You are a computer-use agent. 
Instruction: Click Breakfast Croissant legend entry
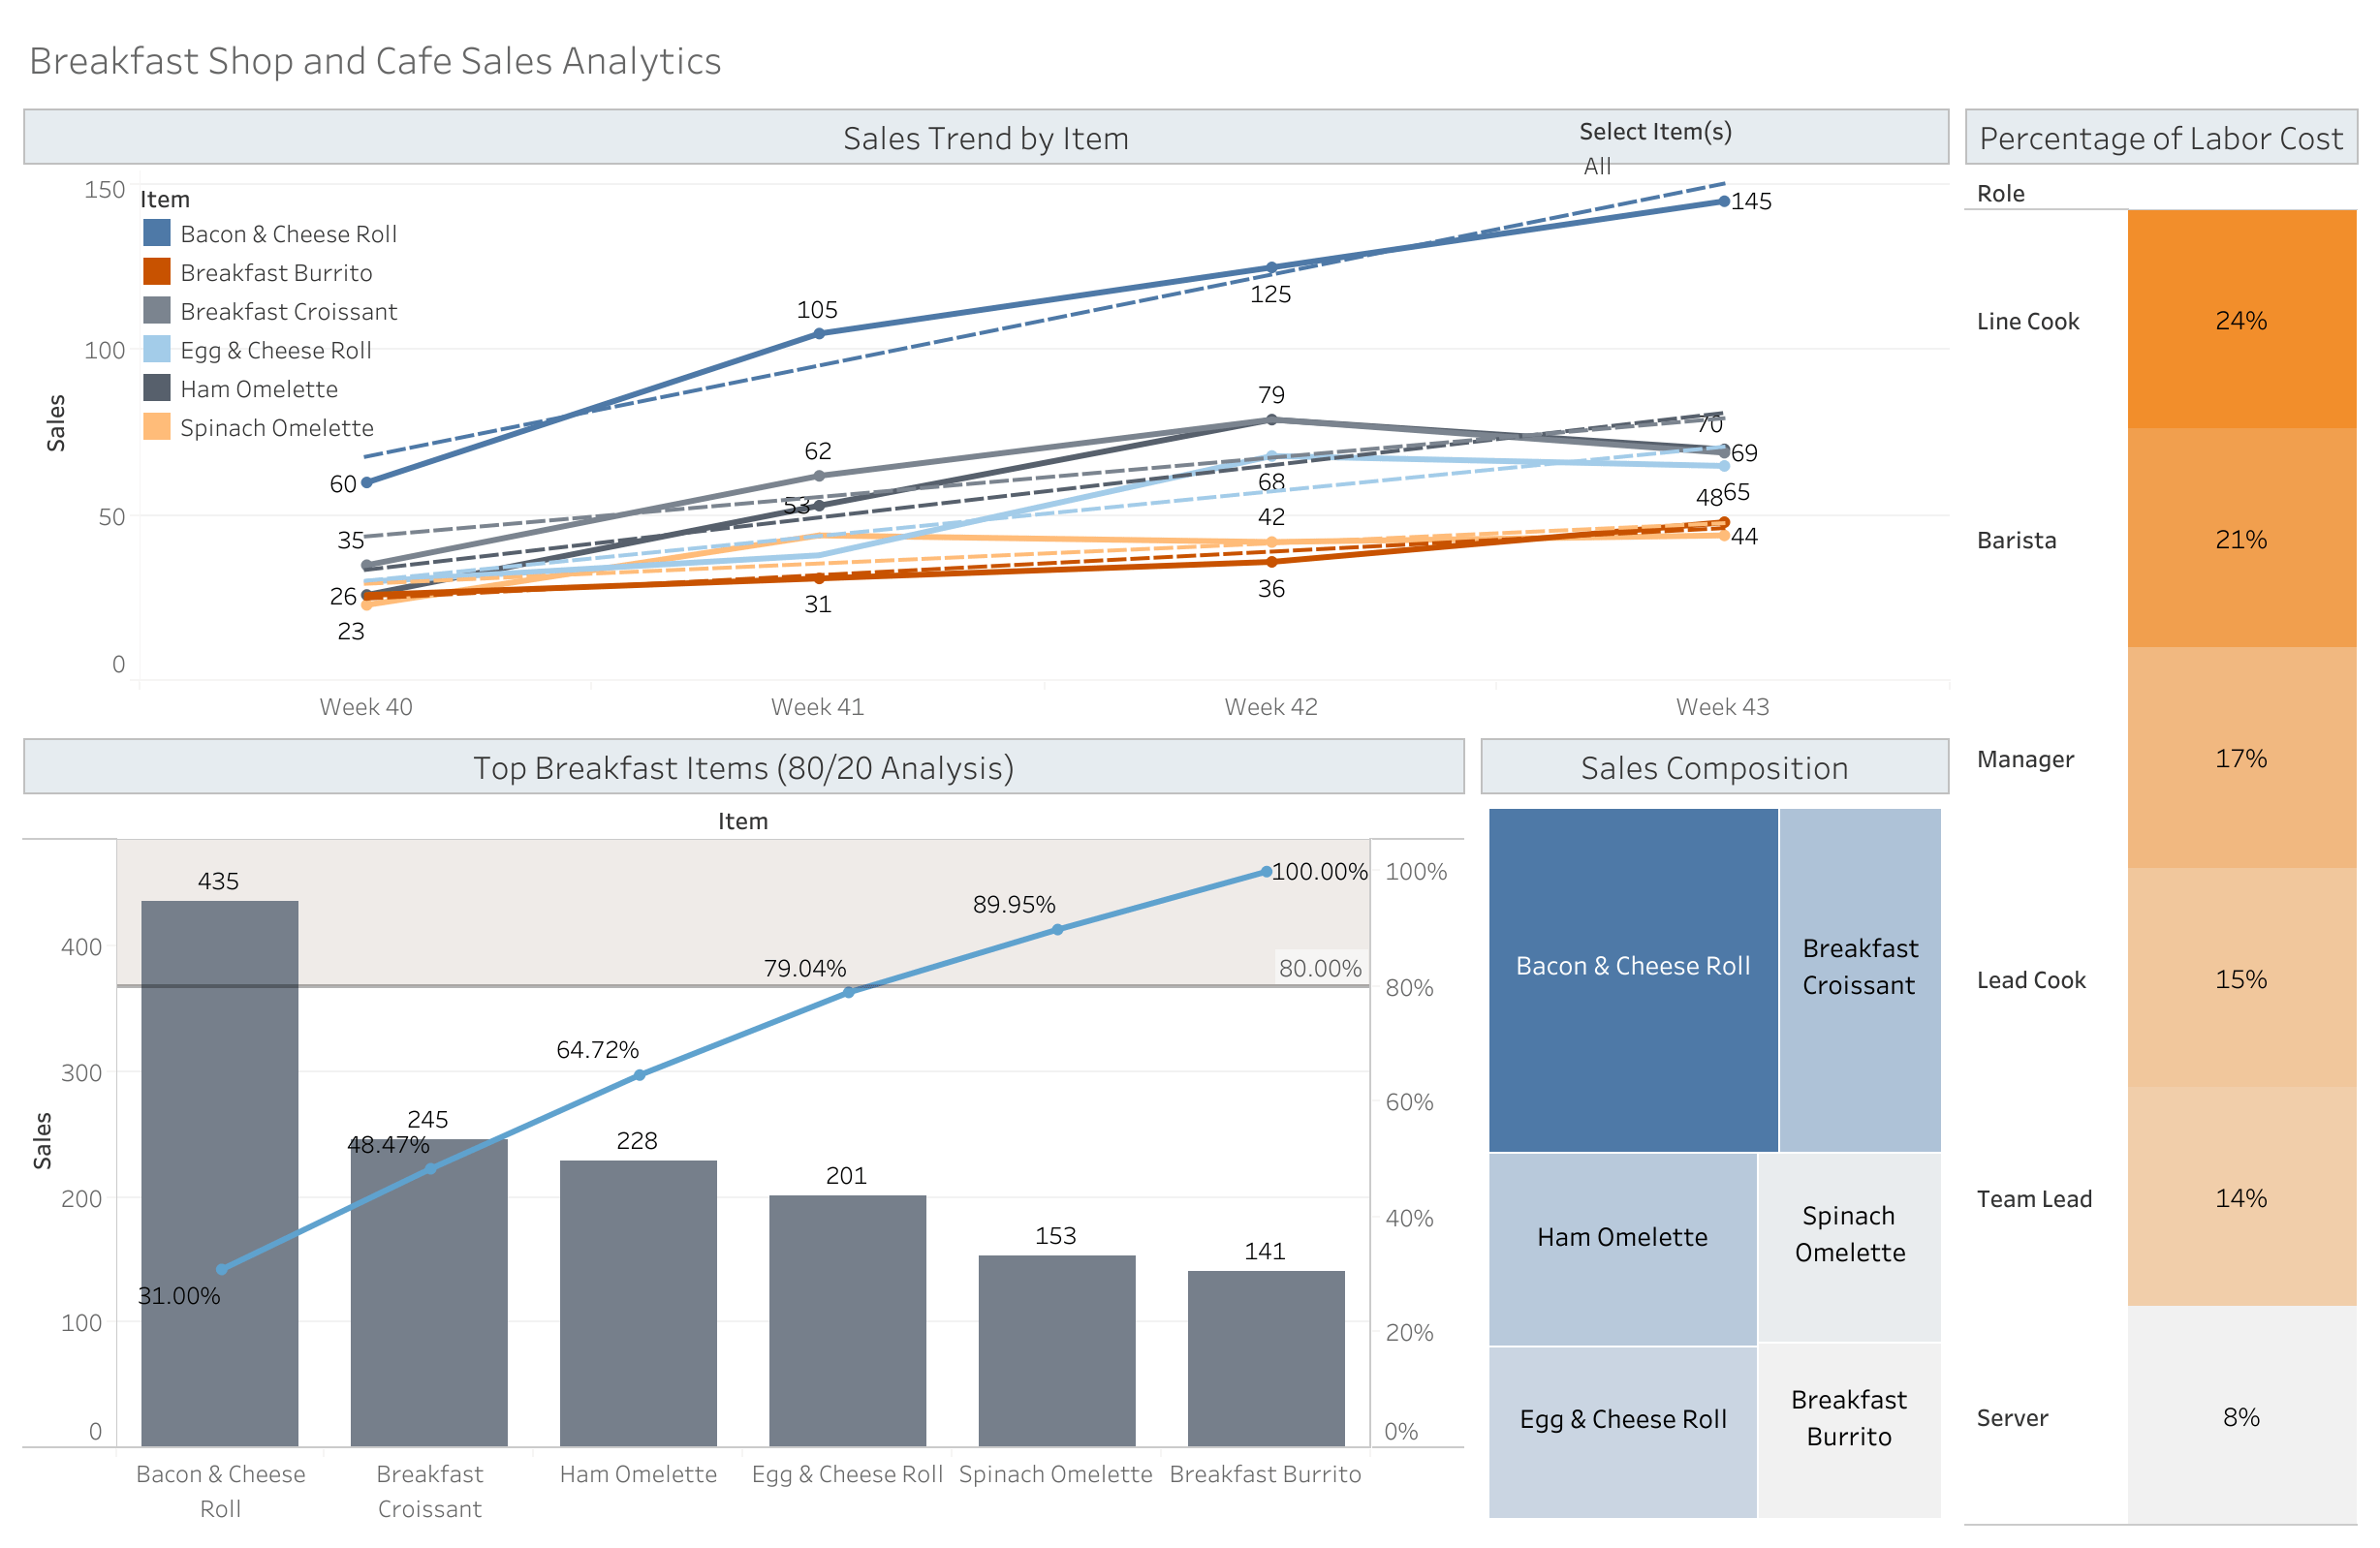tap(288, 312)
